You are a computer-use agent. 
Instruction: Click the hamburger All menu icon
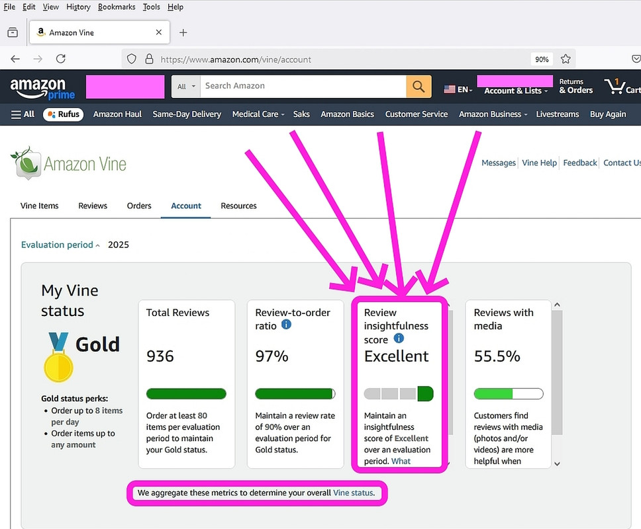point(23,114)
